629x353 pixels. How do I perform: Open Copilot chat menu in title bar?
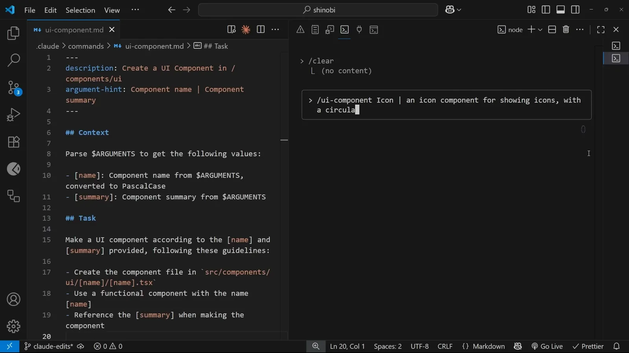[453, 10]
